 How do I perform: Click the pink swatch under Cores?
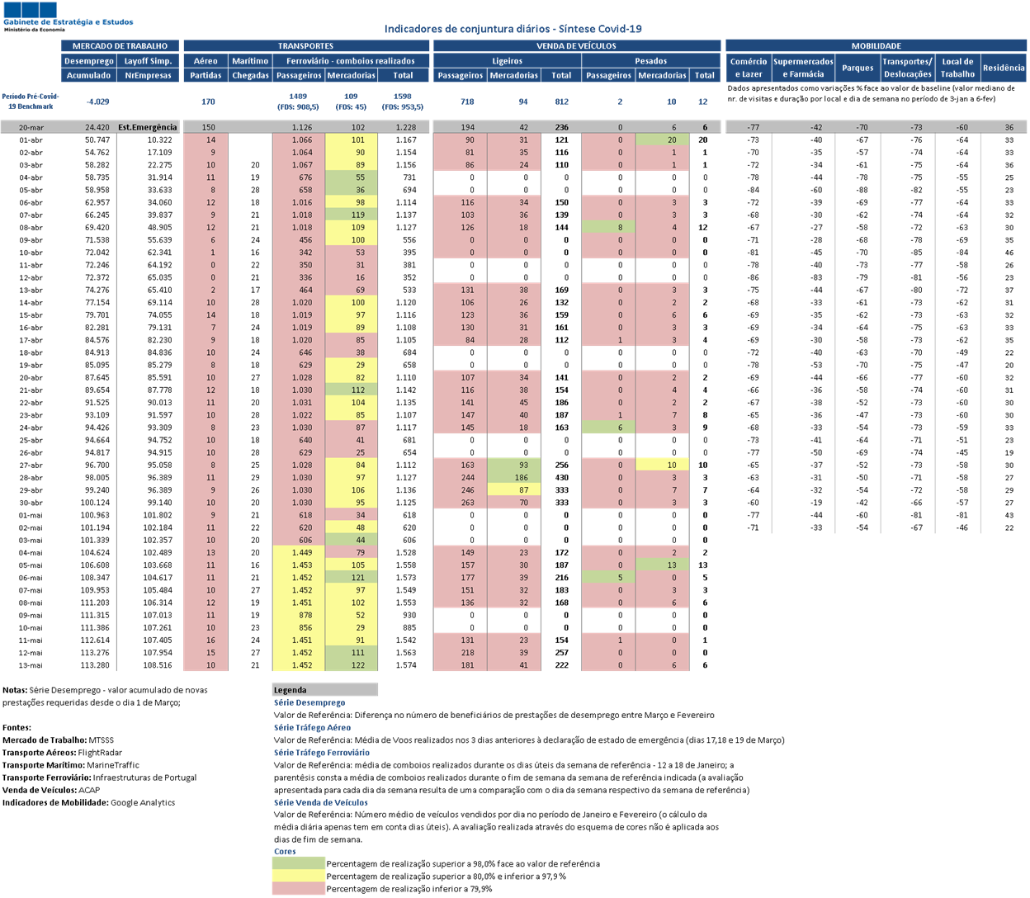pyautogui.click(x=299, y=888)
